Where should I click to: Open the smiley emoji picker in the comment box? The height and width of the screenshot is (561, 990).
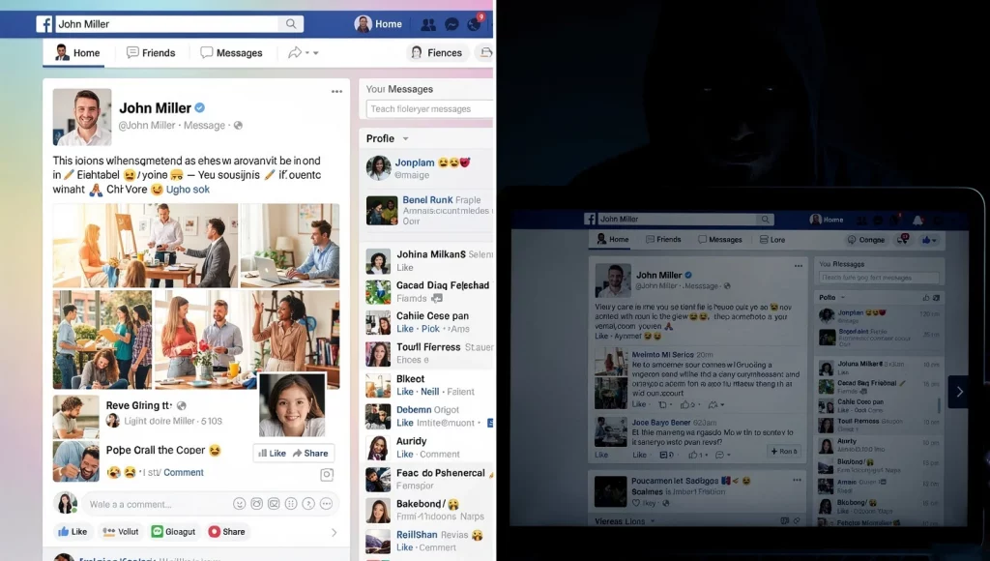240,504
